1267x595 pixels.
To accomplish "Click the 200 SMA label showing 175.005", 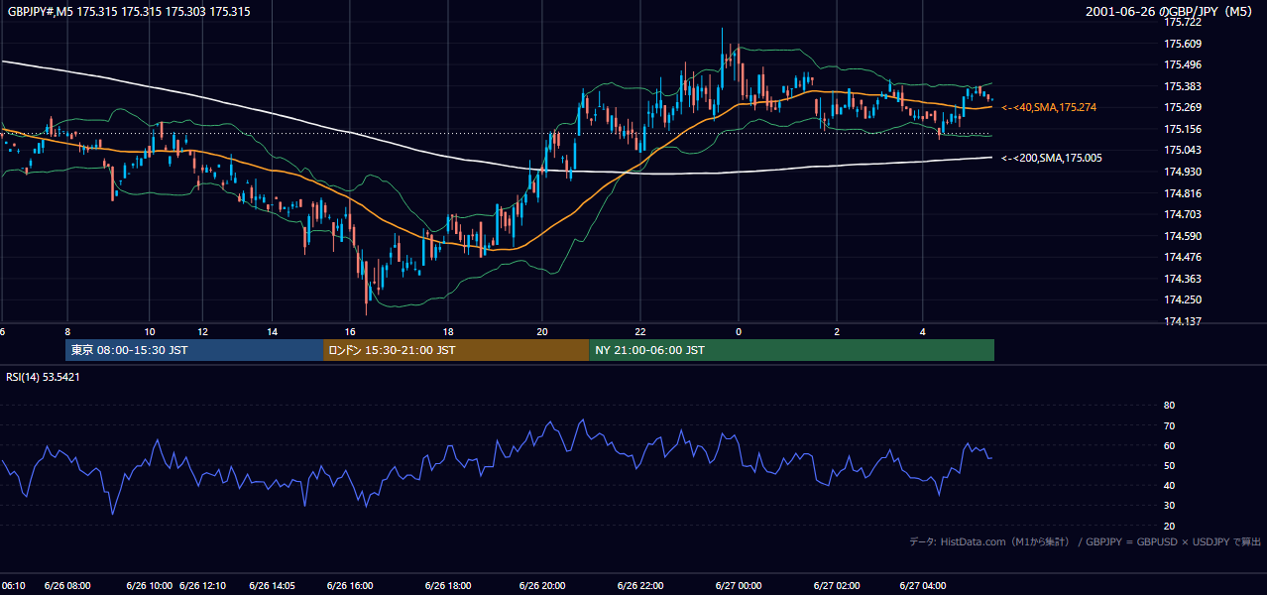I will pyautogui.click(x=1051, y=158).
